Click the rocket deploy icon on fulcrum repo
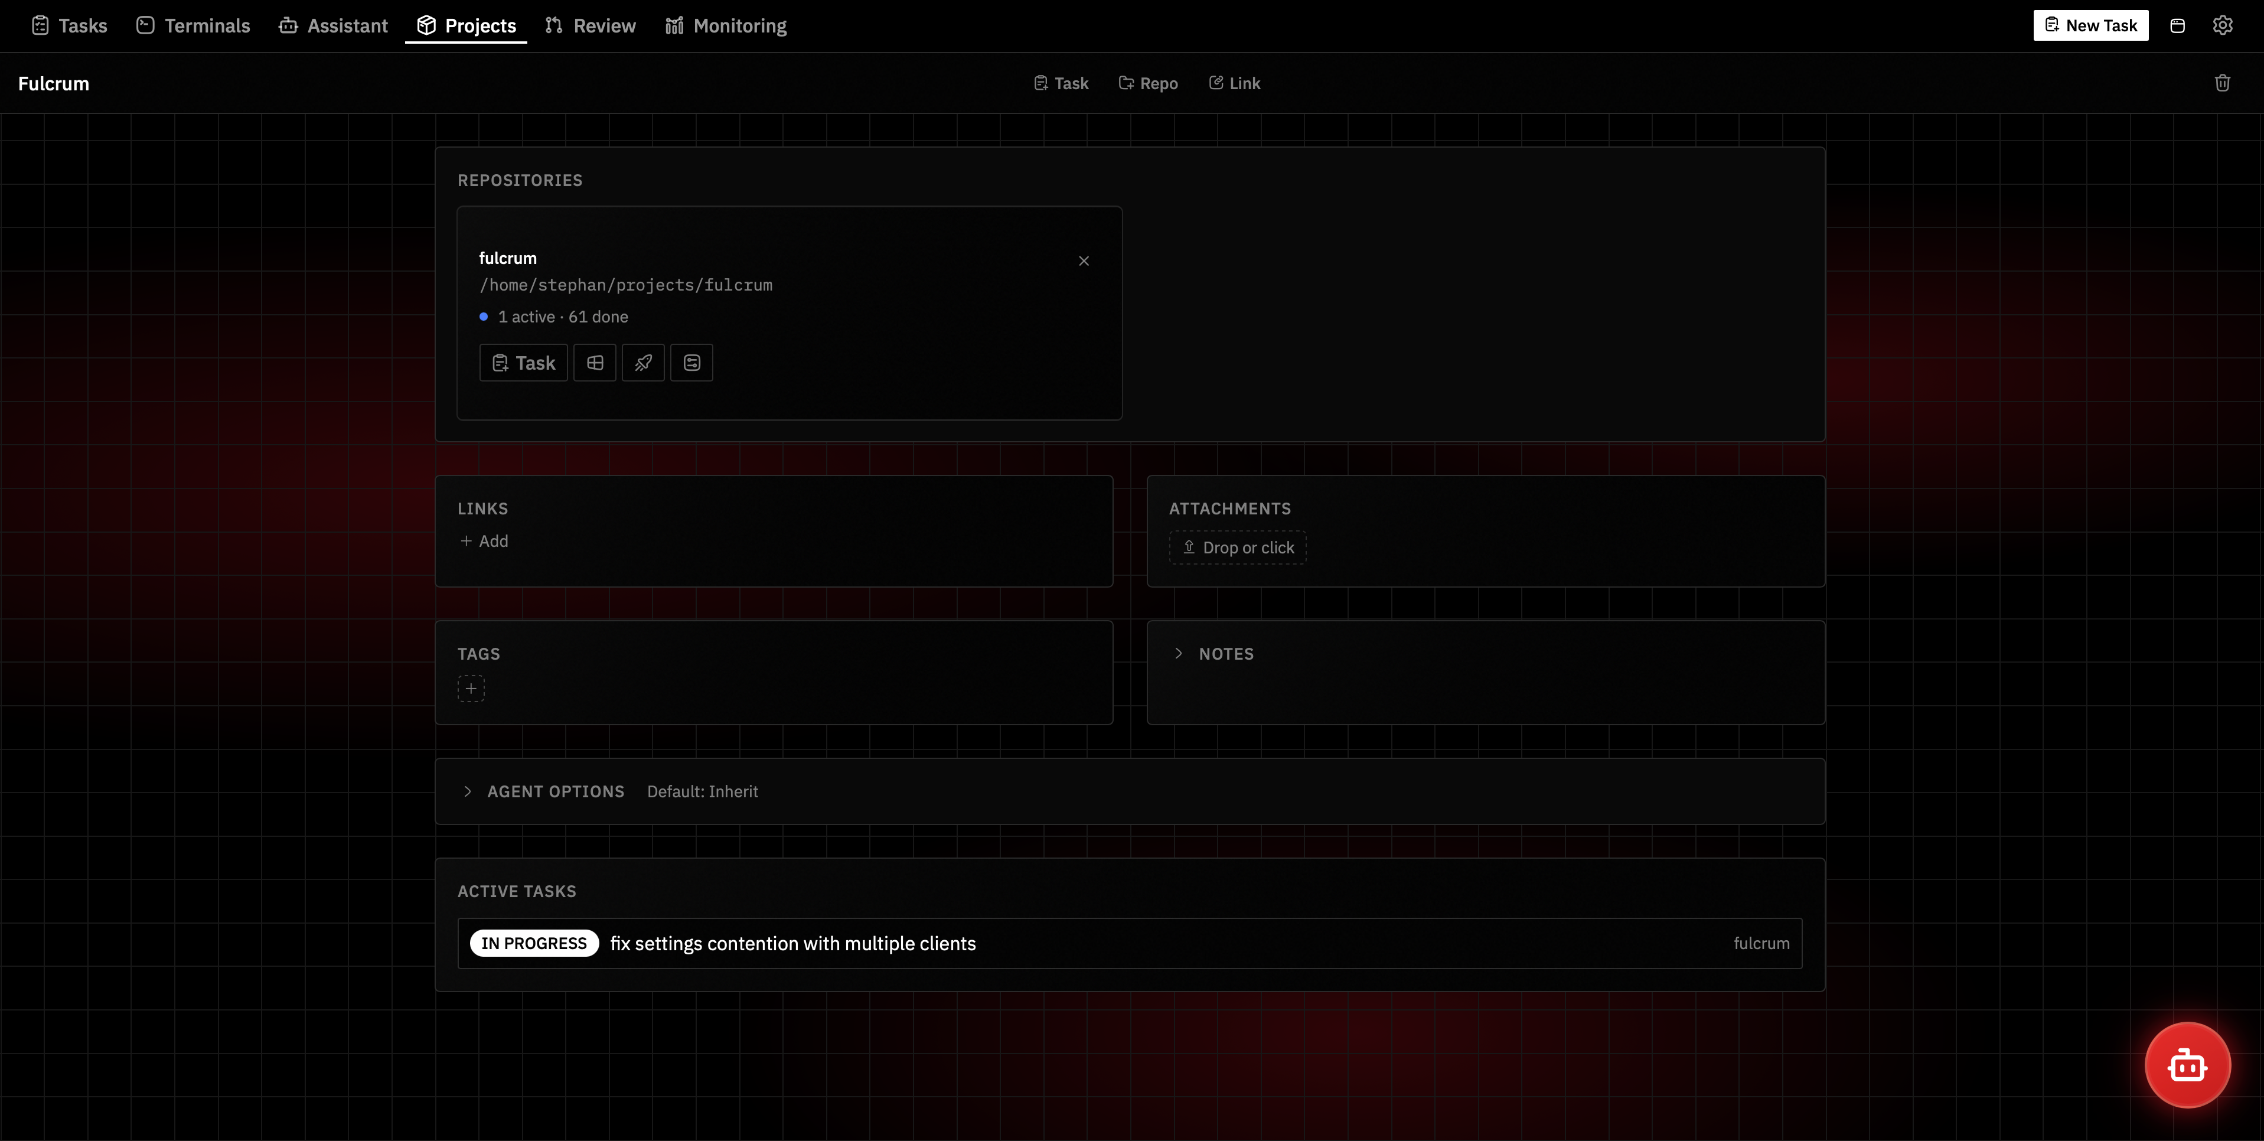2264x1141 pixels. click(x=642, y=363)
